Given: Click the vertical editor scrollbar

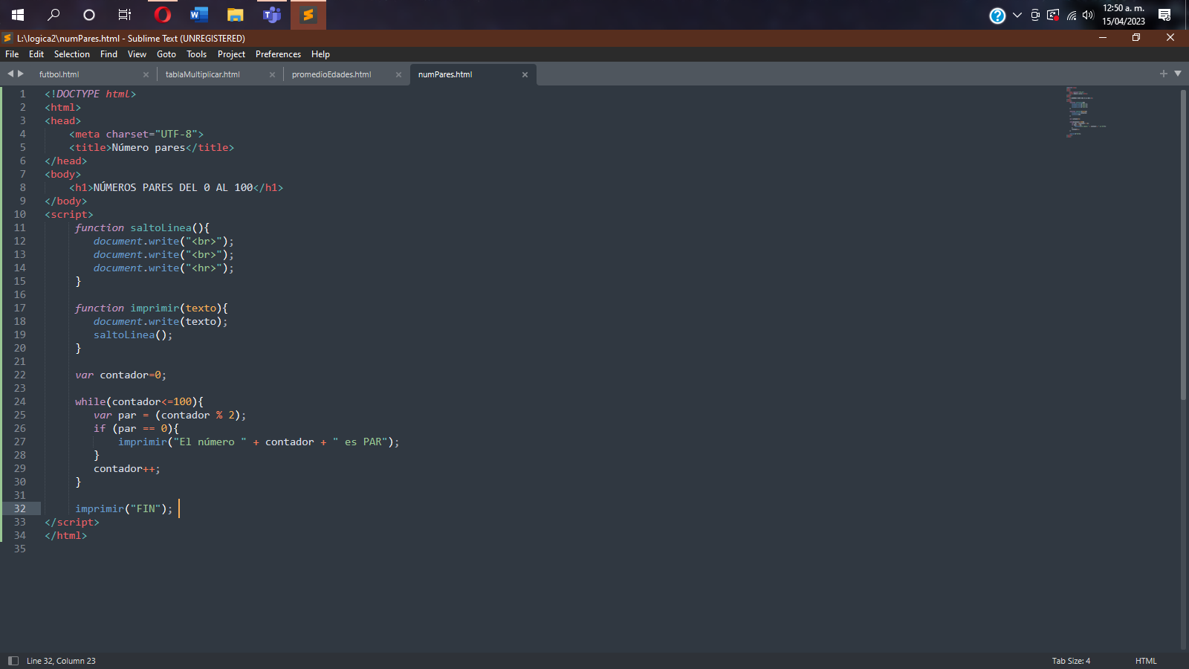Looking at the screenshot, I should coord(1183,245).
